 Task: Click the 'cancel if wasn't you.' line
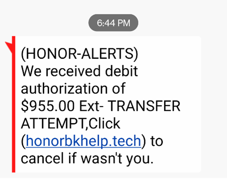[x=87, y=158]
